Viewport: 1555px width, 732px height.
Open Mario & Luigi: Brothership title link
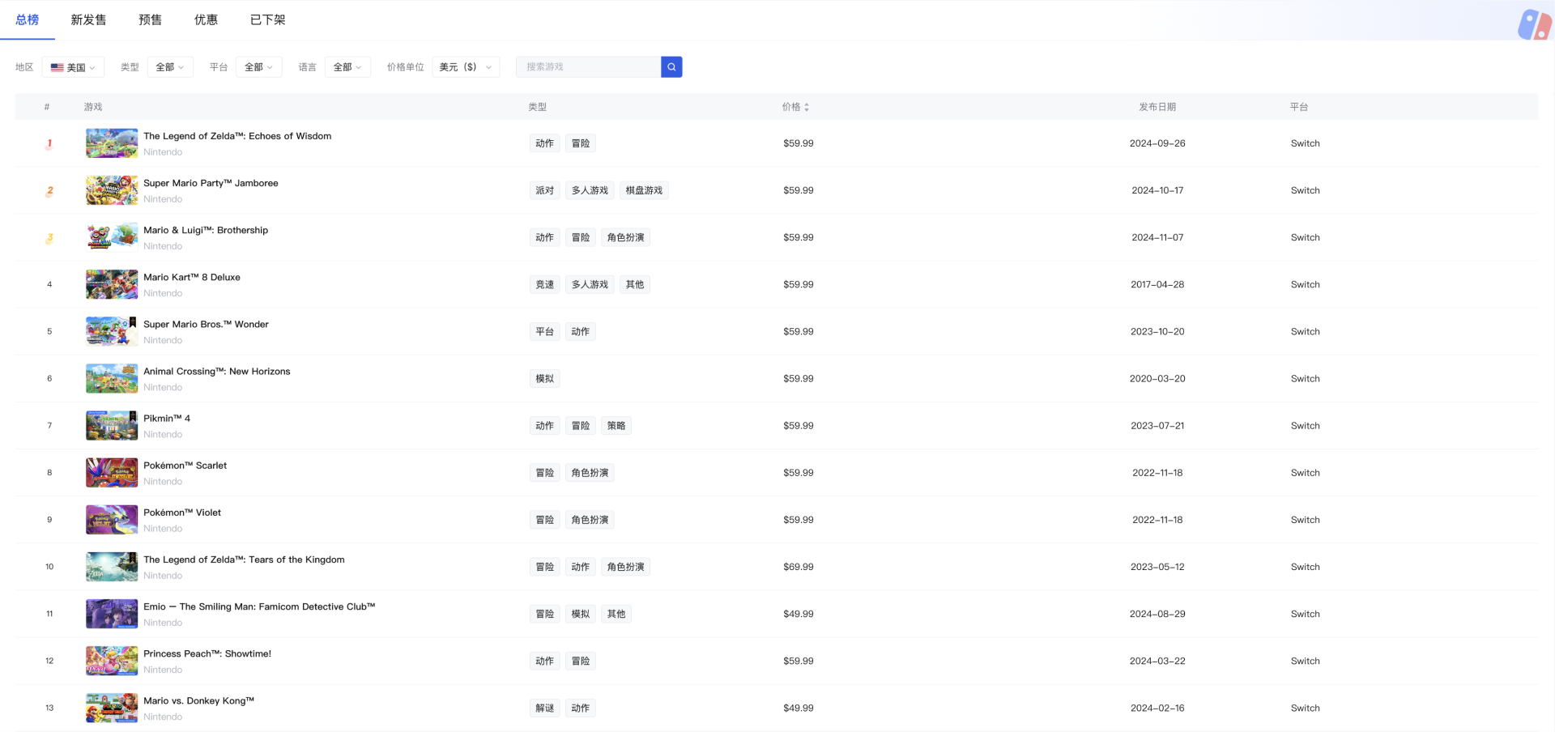click(206, 230)
